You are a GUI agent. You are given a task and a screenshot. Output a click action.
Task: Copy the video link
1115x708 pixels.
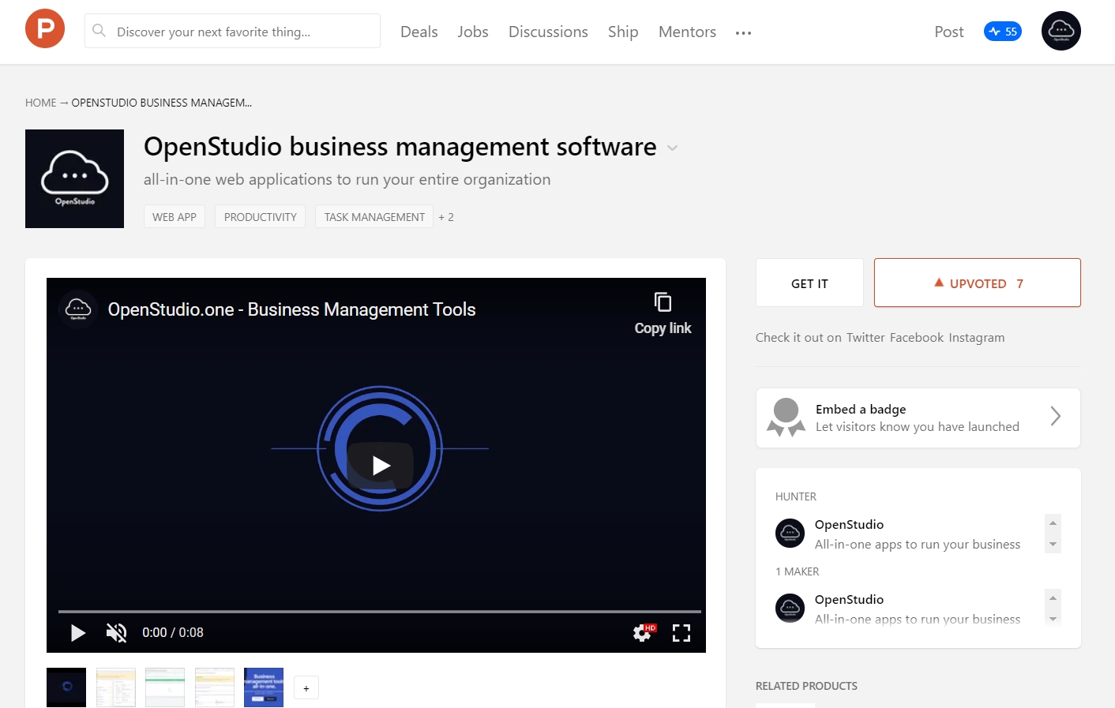click(x=663, y=313)
